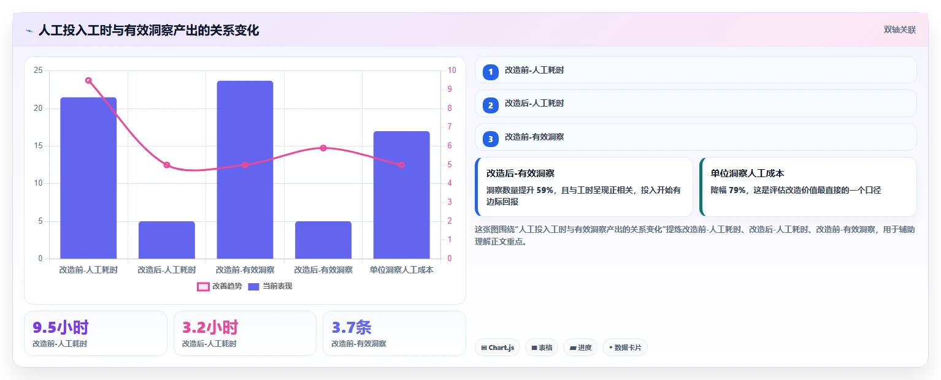Click the 进度 tag chip
The image size is (941, 380).
[580, 348]
